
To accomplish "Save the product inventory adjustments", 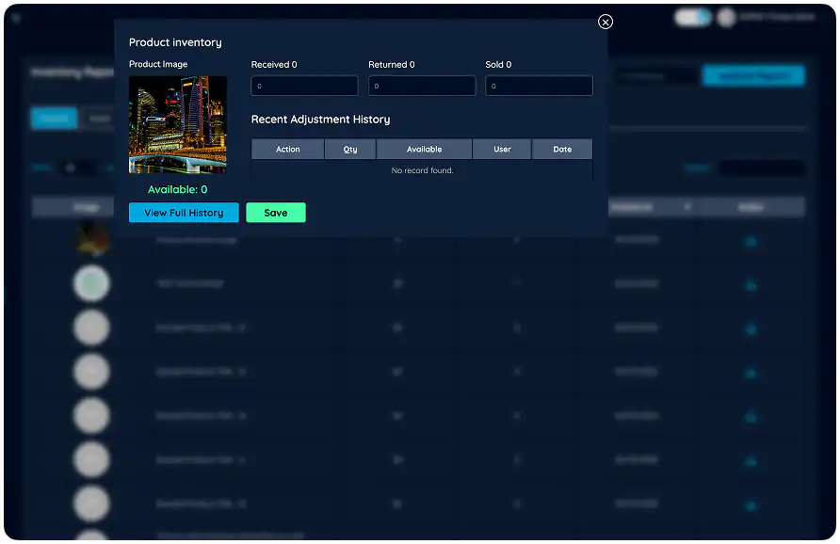I will pyautogui.click(x=275, y=213).
